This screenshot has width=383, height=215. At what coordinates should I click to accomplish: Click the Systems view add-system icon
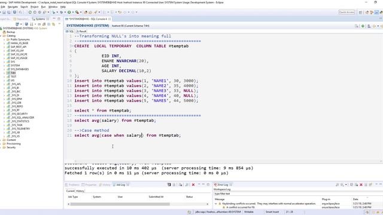click(17, 24)
